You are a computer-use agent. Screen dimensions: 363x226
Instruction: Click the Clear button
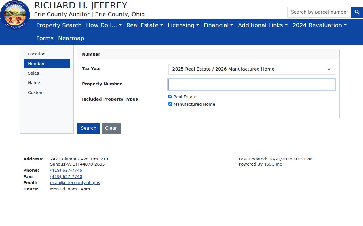pos(111,128)
